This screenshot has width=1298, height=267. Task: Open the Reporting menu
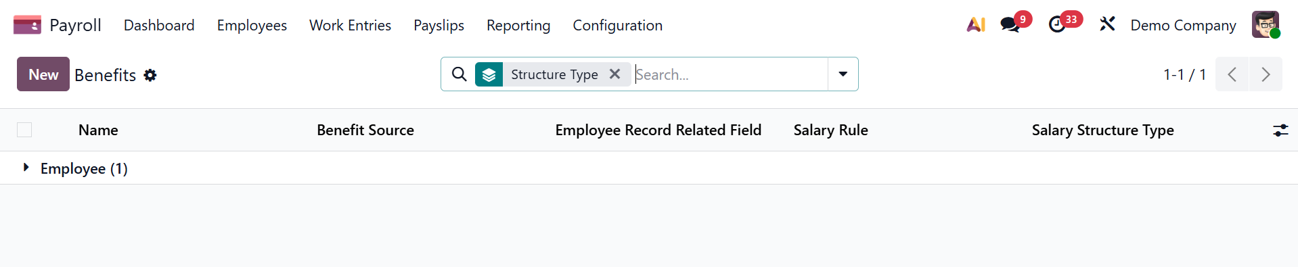click(x=518, y=25)
